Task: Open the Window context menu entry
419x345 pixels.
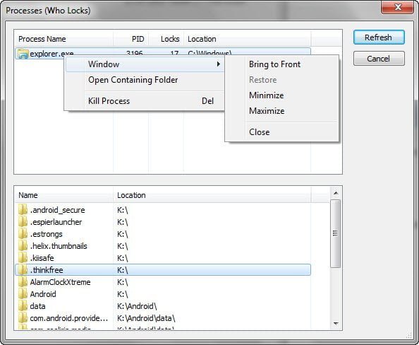Action: (145, 64)
